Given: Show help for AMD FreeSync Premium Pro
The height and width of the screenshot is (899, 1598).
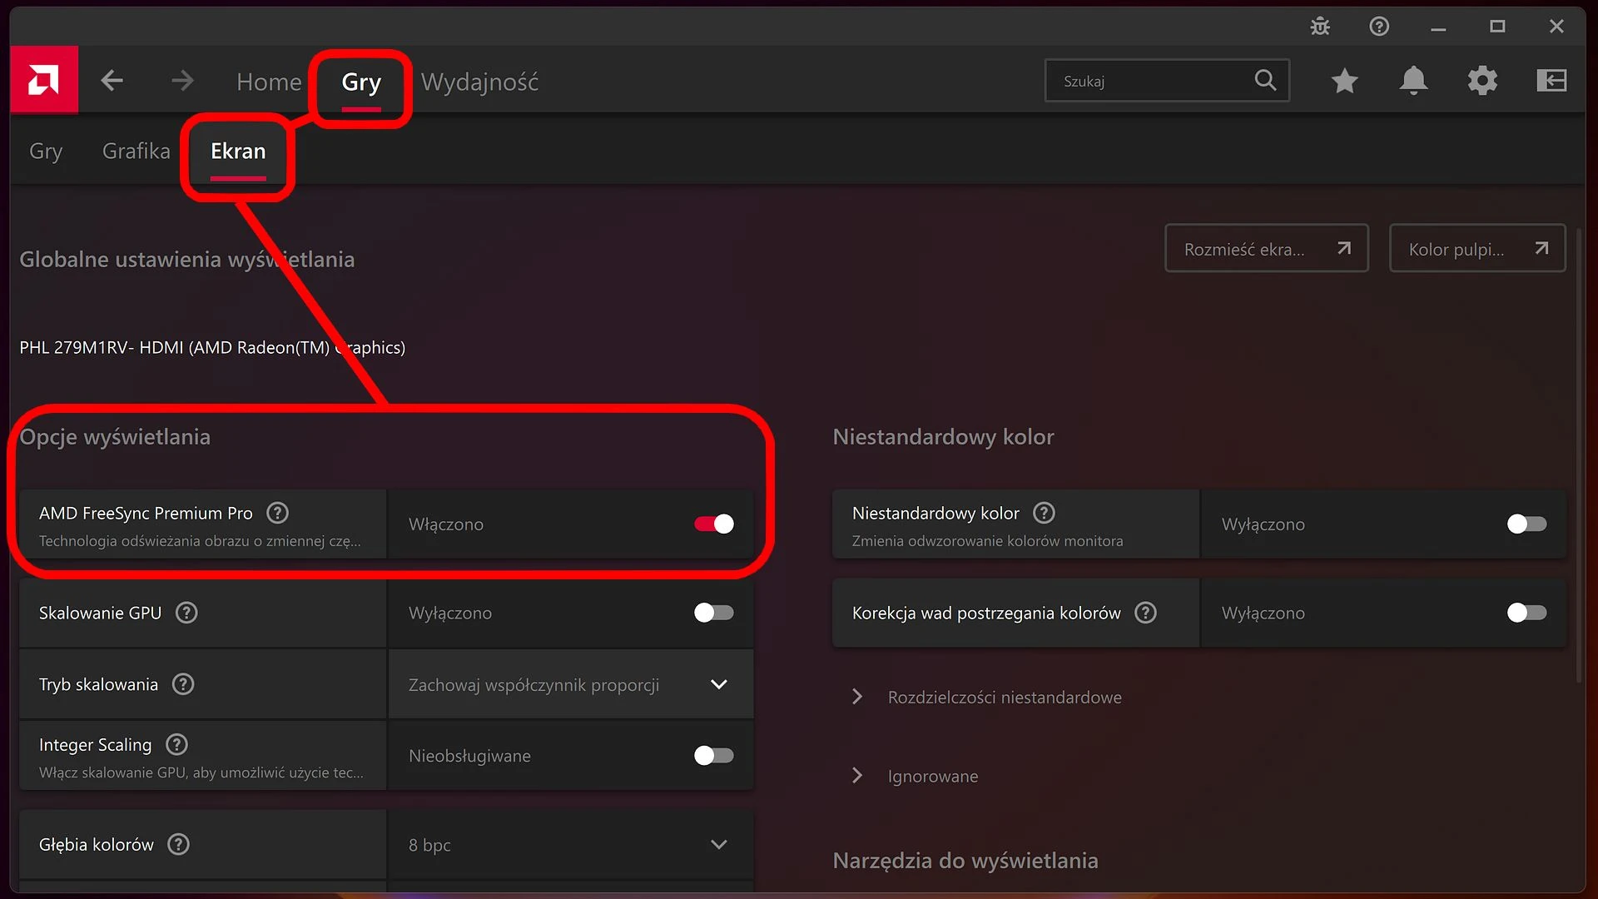Looking at the screenshot, I should click(x=277, y=513).
